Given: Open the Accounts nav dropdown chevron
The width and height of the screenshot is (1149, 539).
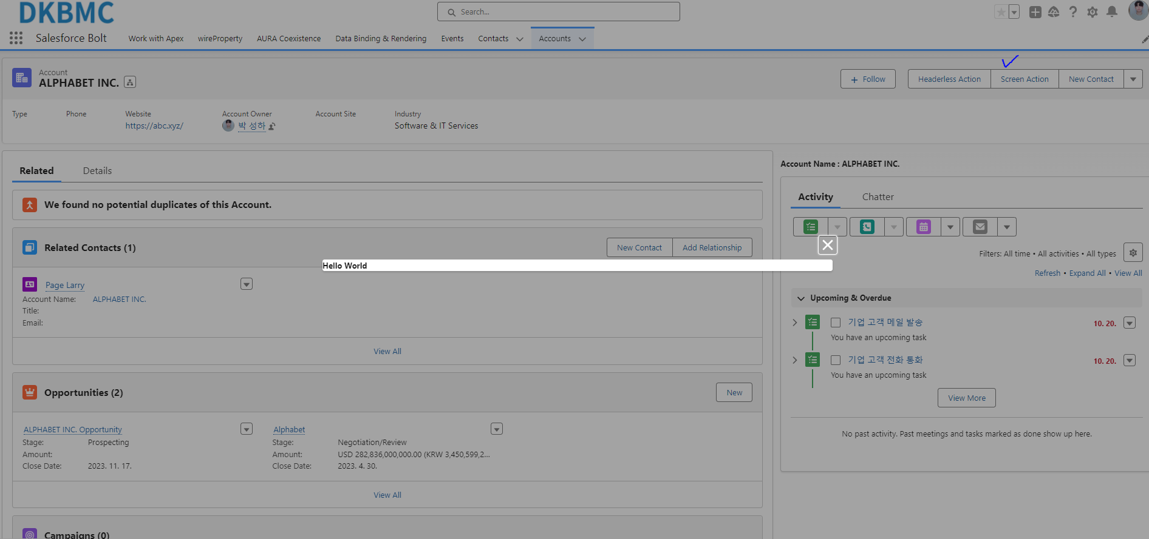Looking at the screenshot, I should 582,39.
